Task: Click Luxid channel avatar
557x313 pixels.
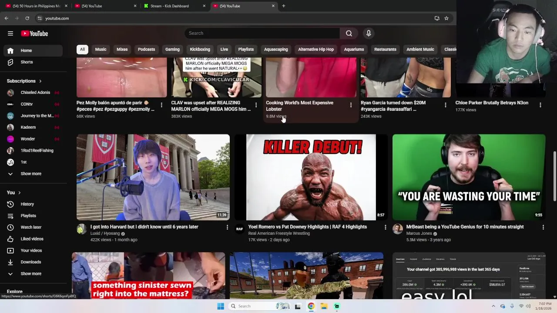Action: pos(81,229)
